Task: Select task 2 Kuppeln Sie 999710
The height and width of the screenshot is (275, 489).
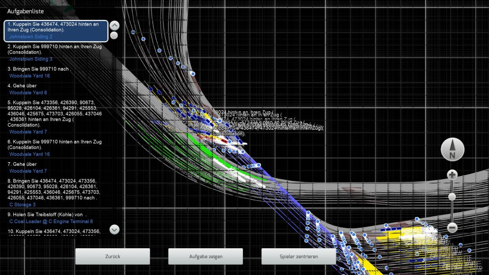Action: pyautogui.click(x=55, y=49)
